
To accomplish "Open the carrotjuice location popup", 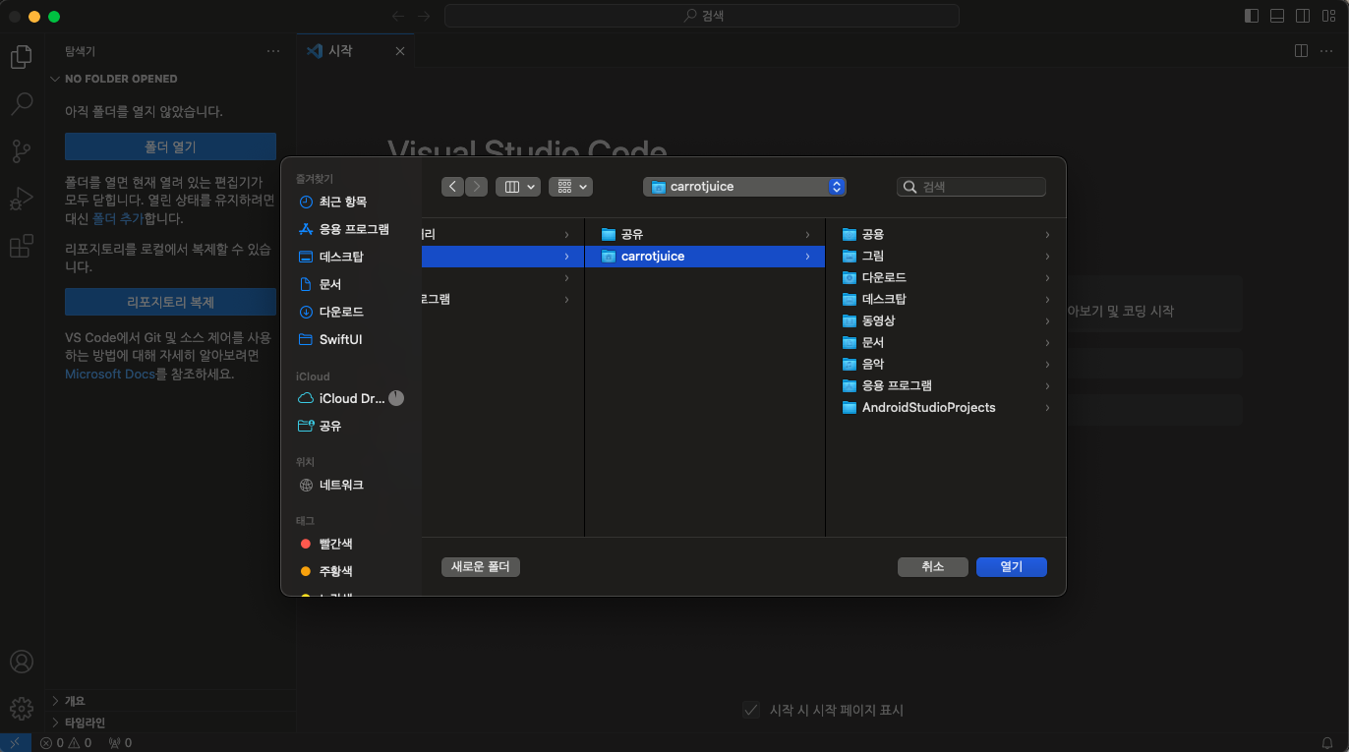I will click(x=744, y=187).
